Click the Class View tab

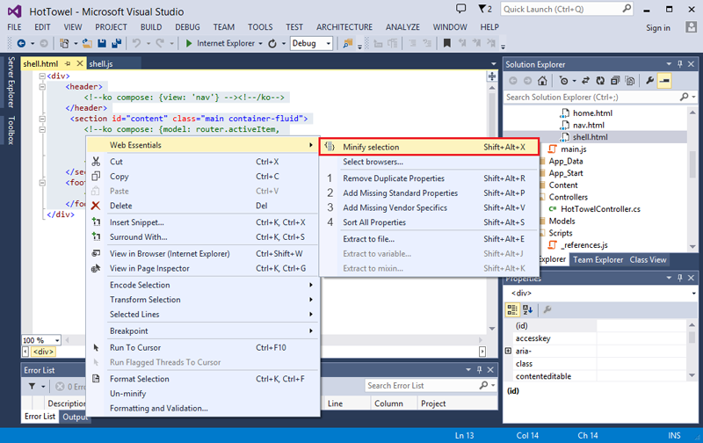(x=648, y=259)
